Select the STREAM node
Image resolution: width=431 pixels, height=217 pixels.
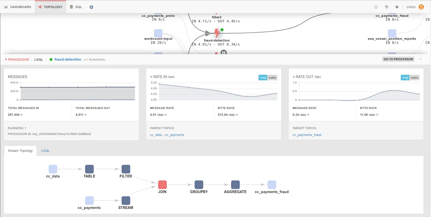pos(126,200)
